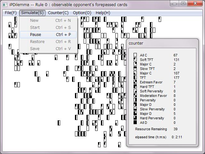
Task: Select the Restore menu entry
Action: tap(48, 42)
